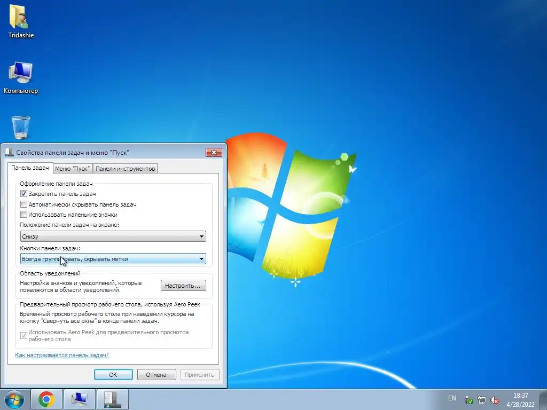Launch Google Chrome from the taskbar

(46, 399)
